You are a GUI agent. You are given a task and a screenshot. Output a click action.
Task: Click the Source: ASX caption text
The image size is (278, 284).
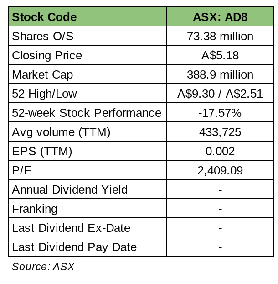(x=43, y=267)
